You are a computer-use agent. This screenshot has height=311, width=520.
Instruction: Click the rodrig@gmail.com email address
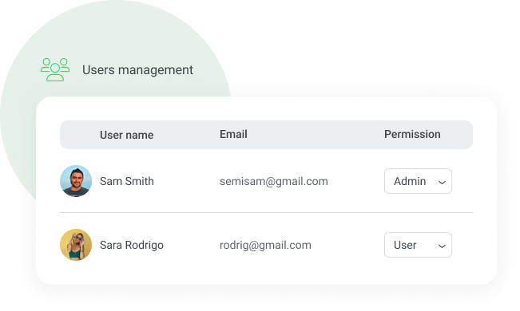[x=265, y=245]
